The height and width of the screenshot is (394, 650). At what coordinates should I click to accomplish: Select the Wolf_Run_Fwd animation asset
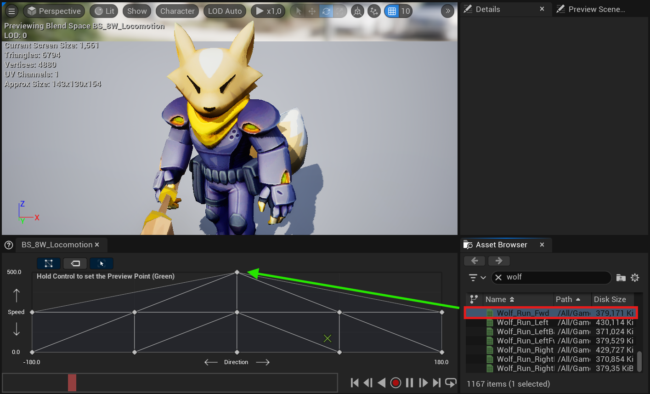click(551, 313)
